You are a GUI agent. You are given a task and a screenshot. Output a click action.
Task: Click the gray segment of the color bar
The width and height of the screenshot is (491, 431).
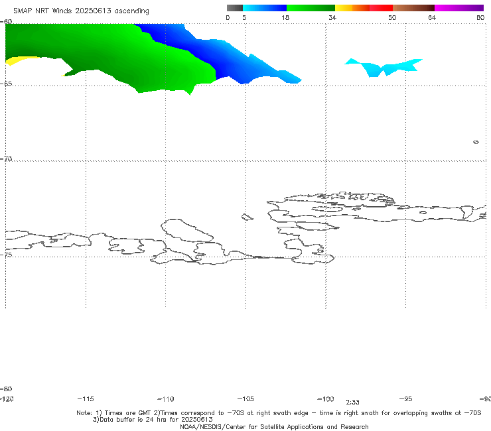[234, 8]
